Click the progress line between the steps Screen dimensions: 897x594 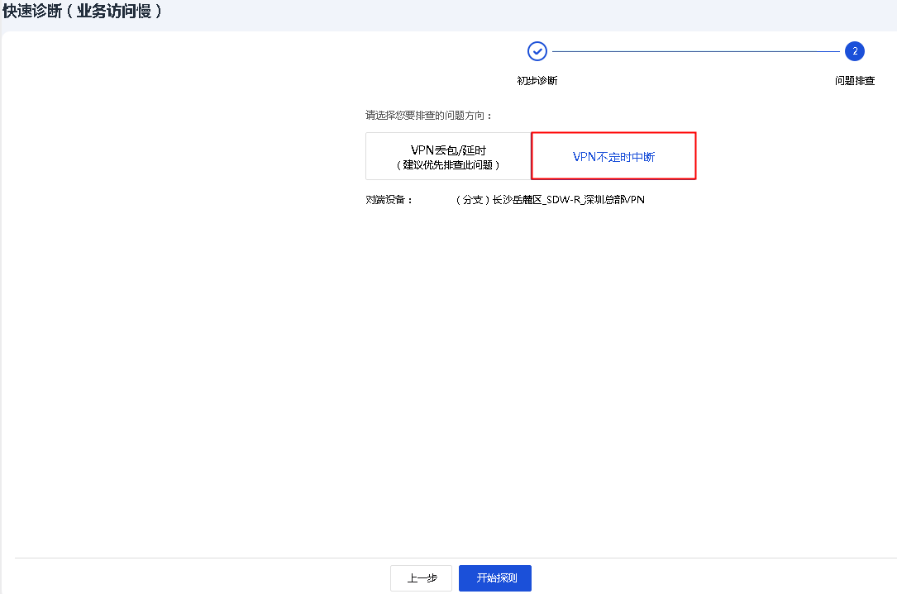pyautogui.click(x=694, y=51)
